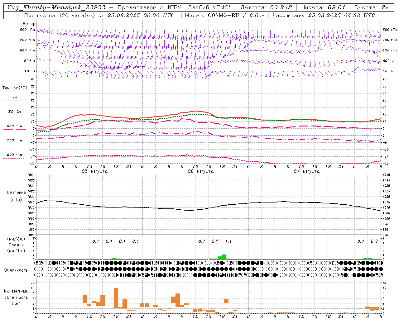Screen dimensions: 399x319
Task: Click the 0.2 precipitation amount
Action: coord(374,241)
